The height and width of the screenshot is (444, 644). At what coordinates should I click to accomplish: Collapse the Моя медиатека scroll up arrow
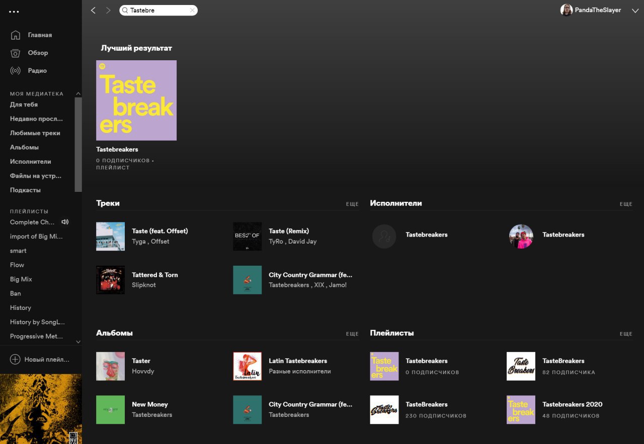(78, 94)
